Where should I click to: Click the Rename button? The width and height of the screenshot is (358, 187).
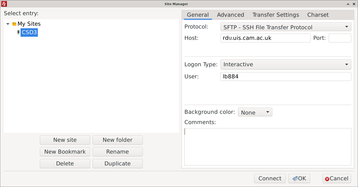pos(118,152)
